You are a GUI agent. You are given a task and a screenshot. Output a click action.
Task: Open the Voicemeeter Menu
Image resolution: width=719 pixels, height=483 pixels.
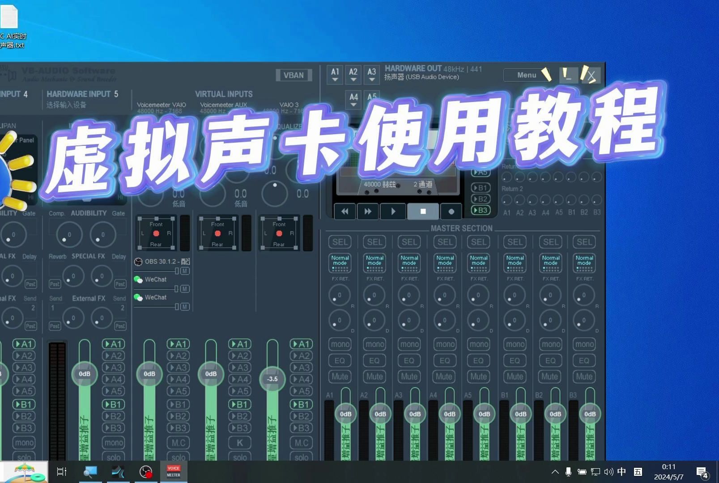(527, 75)
